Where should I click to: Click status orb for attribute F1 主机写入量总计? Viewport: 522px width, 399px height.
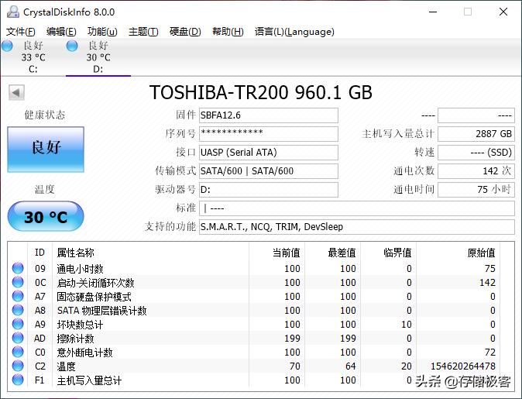18,380
